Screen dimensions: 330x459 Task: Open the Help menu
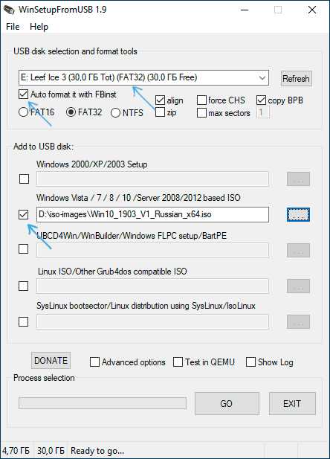pyautogui.click(x=39, y=27)
